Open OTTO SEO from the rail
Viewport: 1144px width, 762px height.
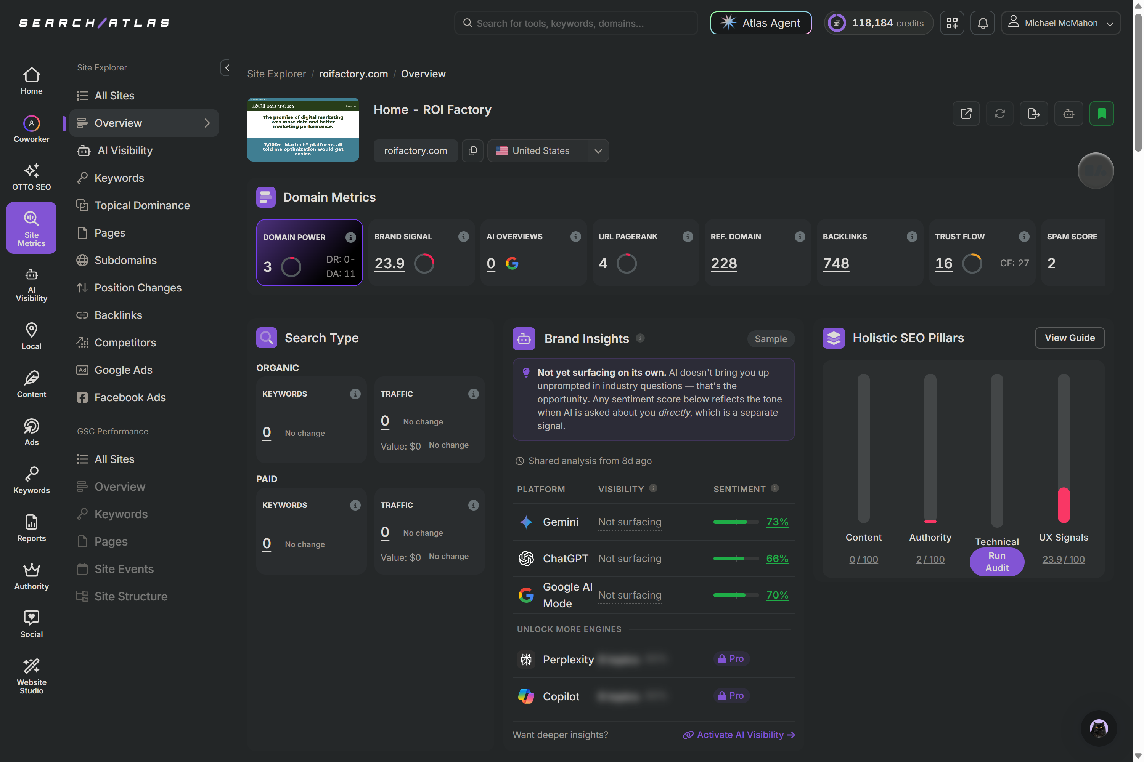(x=32, y=176)
